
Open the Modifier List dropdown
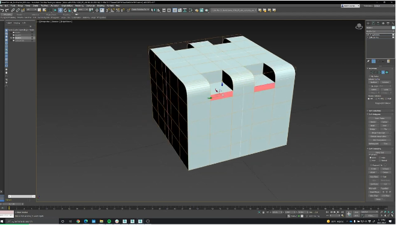point(380,31)
